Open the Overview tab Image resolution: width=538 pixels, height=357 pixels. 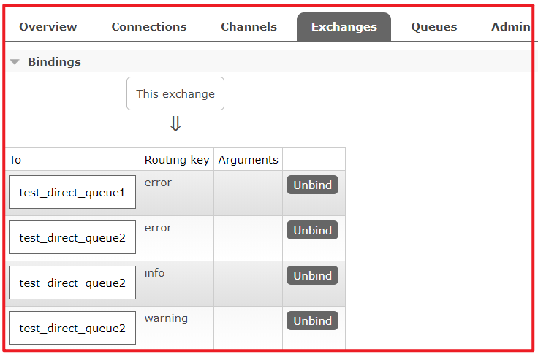[x=48, y=27]
